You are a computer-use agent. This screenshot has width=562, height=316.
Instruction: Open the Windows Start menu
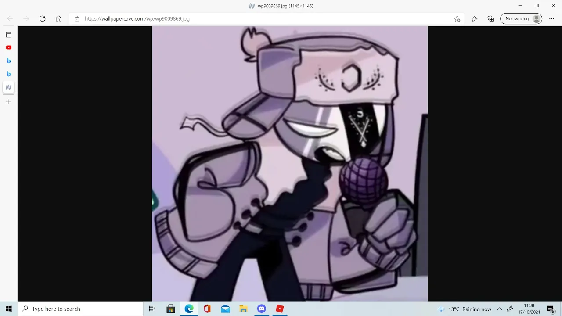[9, 309]
